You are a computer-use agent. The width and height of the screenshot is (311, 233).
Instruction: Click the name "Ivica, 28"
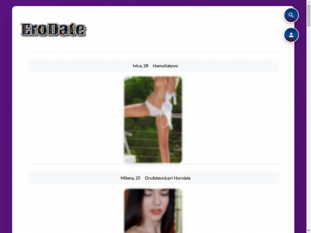(x=140, y=66)
